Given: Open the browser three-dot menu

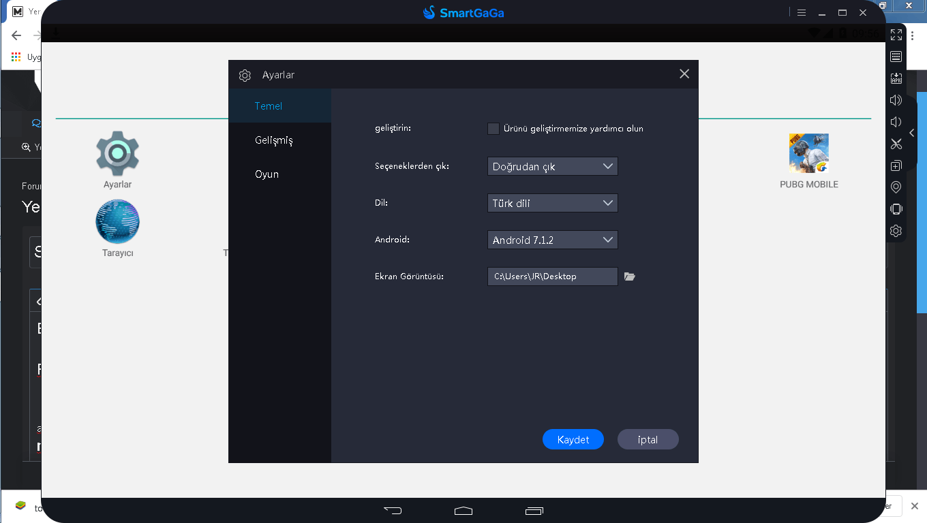Looking at the screenshot, I should pyautogui.click(x=912, y=35).
